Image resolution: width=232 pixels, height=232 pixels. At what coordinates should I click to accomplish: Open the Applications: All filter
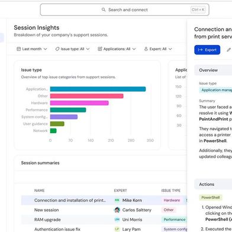click(117, 49)
